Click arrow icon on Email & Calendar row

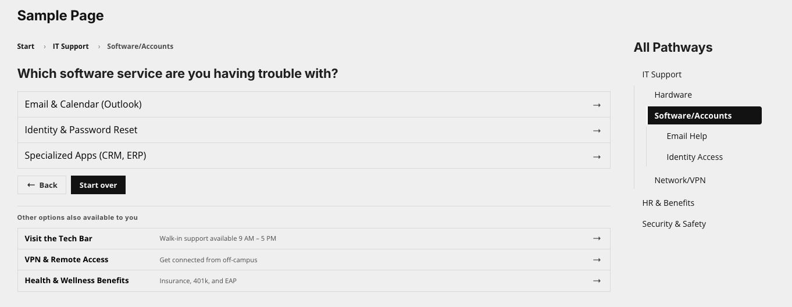tap(597, 105)
